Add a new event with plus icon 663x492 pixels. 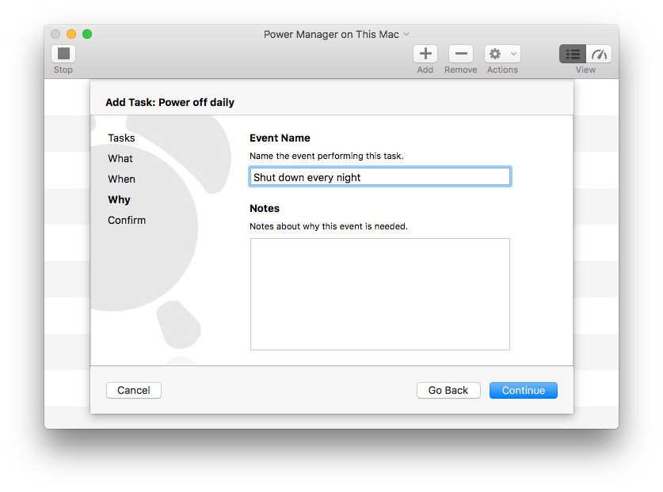coord(425,54)
